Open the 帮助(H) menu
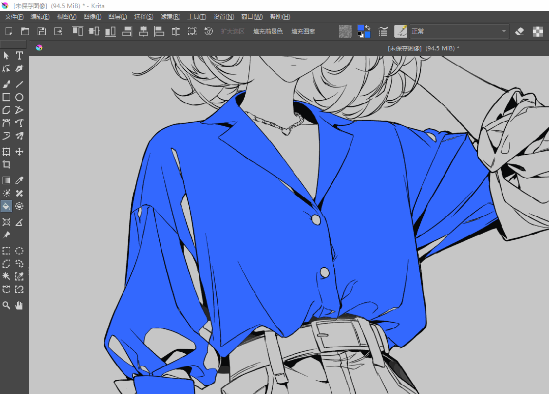 280,17
